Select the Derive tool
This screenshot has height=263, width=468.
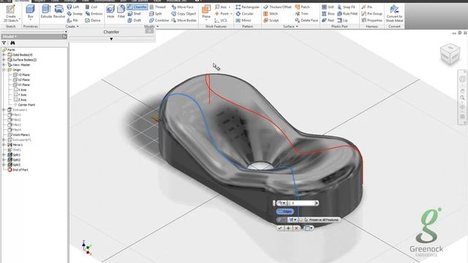click(x=93, y=20)
